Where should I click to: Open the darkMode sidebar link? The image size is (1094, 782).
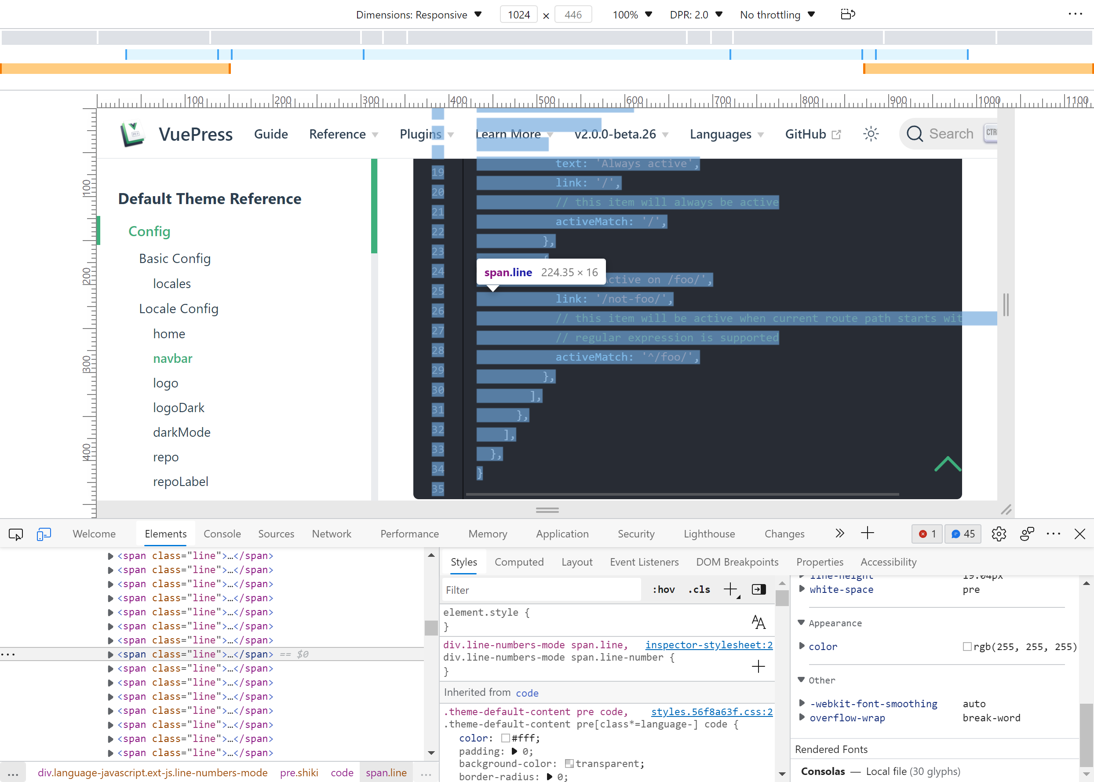click(x=182, y=432)
